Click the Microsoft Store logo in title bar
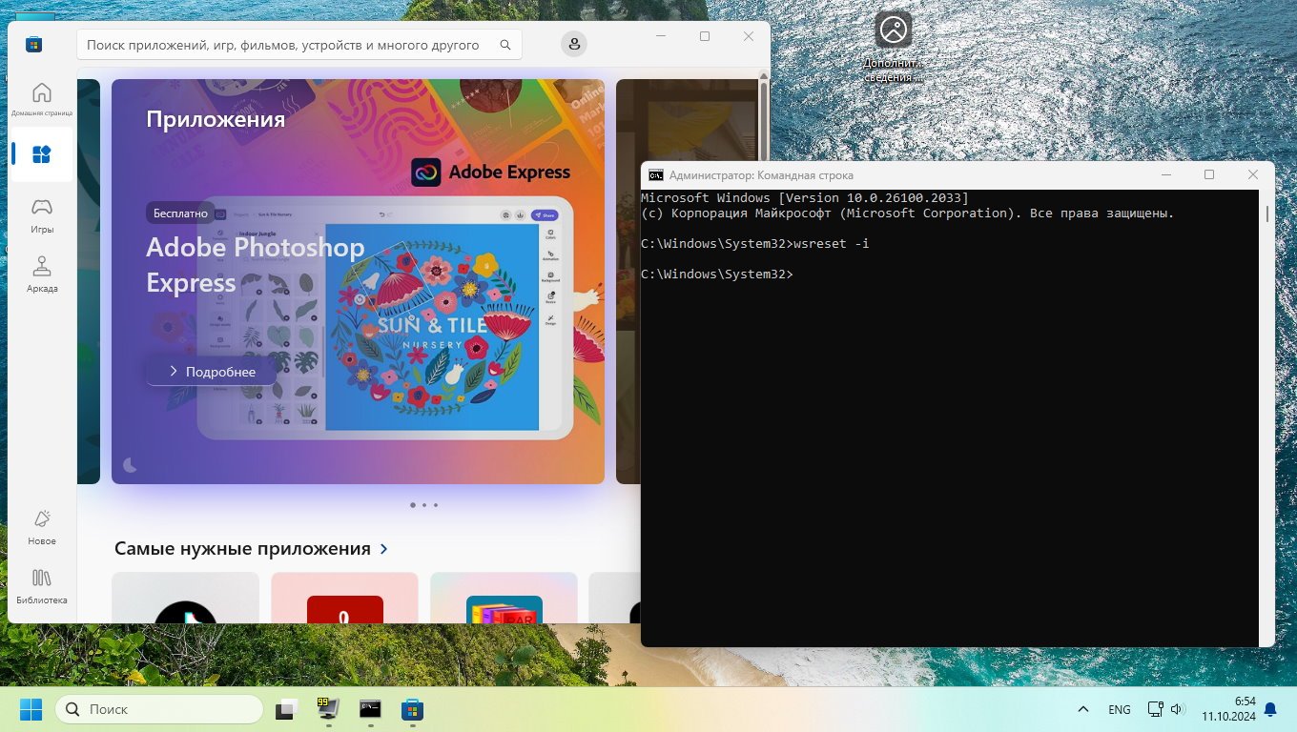1297x732 pixels. (34, 44)
